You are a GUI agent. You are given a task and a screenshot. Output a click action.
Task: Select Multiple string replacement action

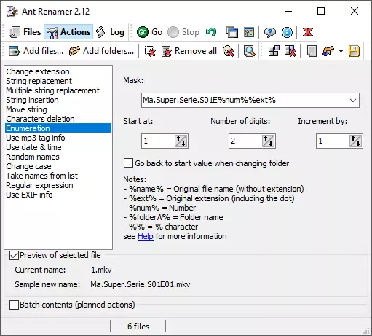pyautogui.click(x=58, y=90)
